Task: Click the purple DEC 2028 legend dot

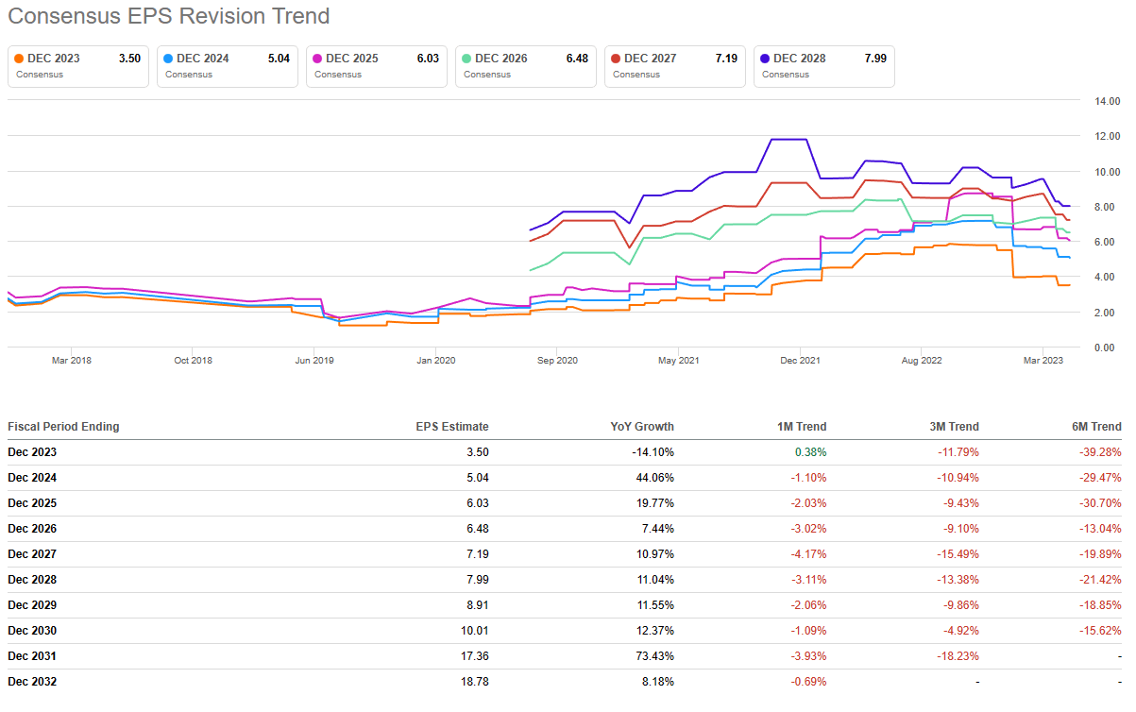Action: click(x=765, y=59)
